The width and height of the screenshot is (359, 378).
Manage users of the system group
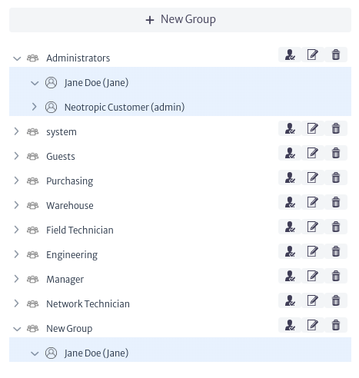coord(290,128)
